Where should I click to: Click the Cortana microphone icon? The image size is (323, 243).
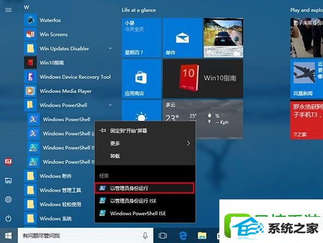(x=146, y=236)
